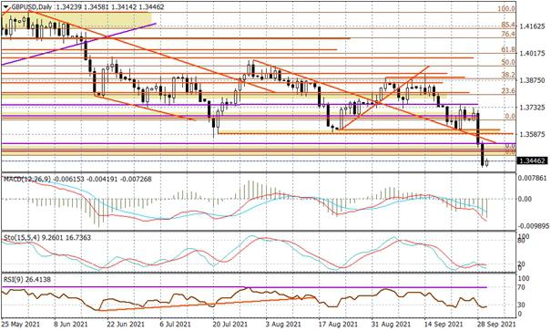This screenshot has height=331, width=551.
Task: Click the 8 Jun 2021 date label
Action: tap(70, 324)
